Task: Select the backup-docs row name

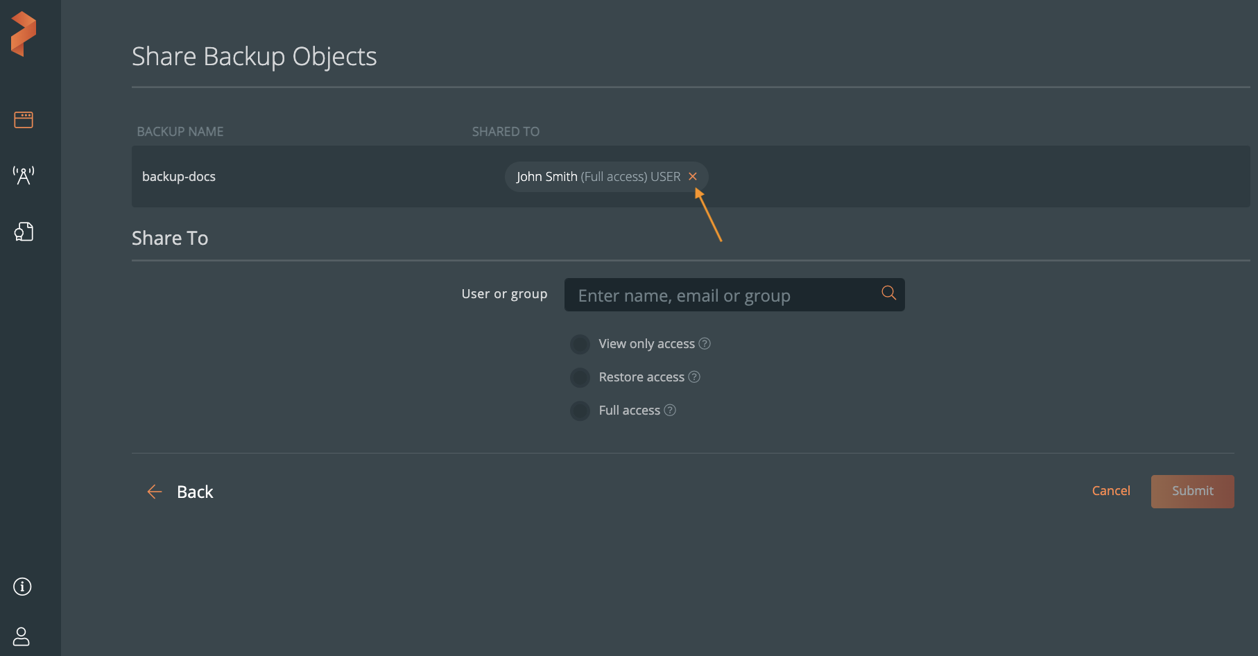Action: (x=179, y=177)
